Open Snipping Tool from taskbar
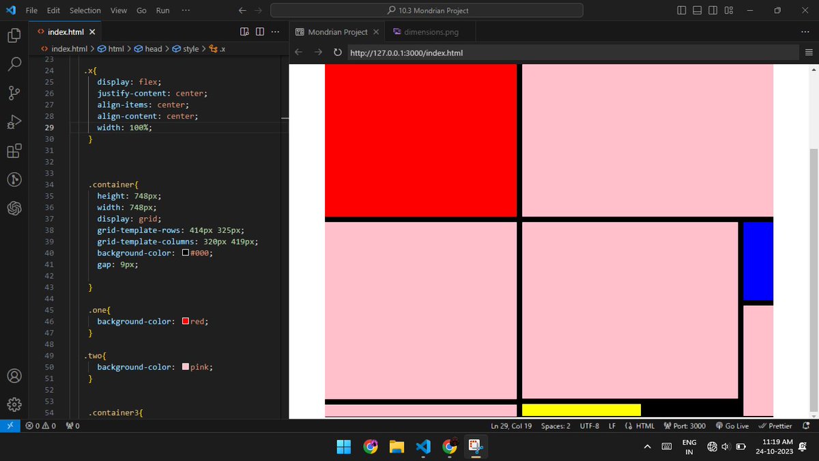Screen dimensions: 819x461 point(474,447)
